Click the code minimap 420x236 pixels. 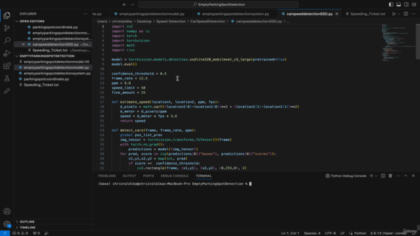398,43
